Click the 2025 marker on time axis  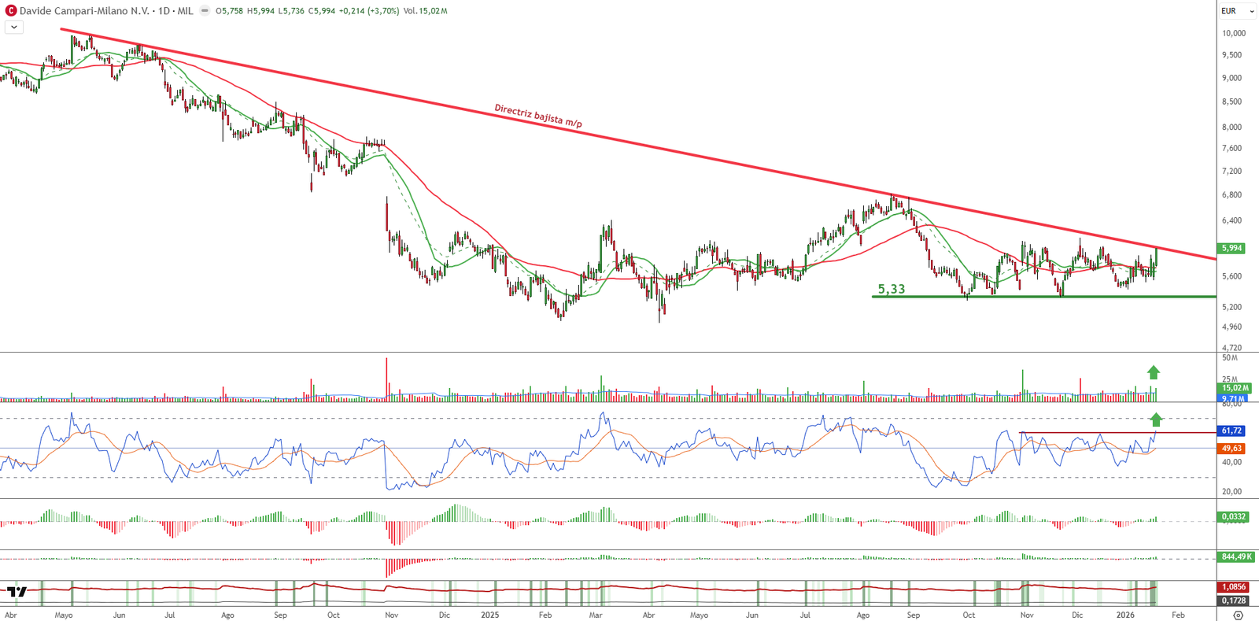point(489,615)
